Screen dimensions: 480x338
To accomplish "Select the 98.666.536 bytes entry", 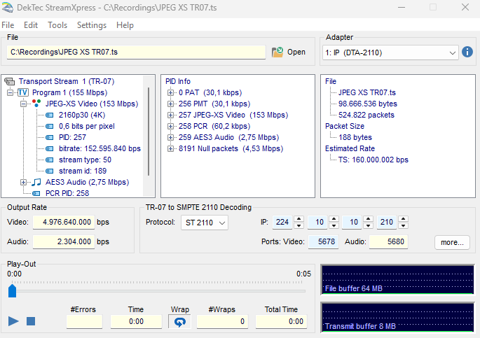I will [367, 104].
